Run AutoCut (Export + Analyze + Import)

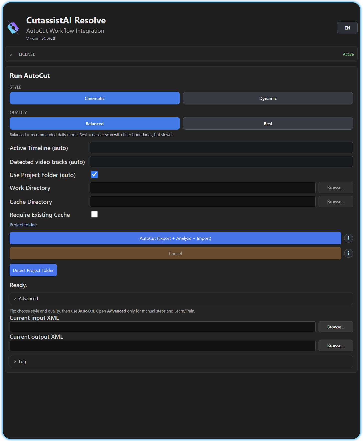pos(175,238)
